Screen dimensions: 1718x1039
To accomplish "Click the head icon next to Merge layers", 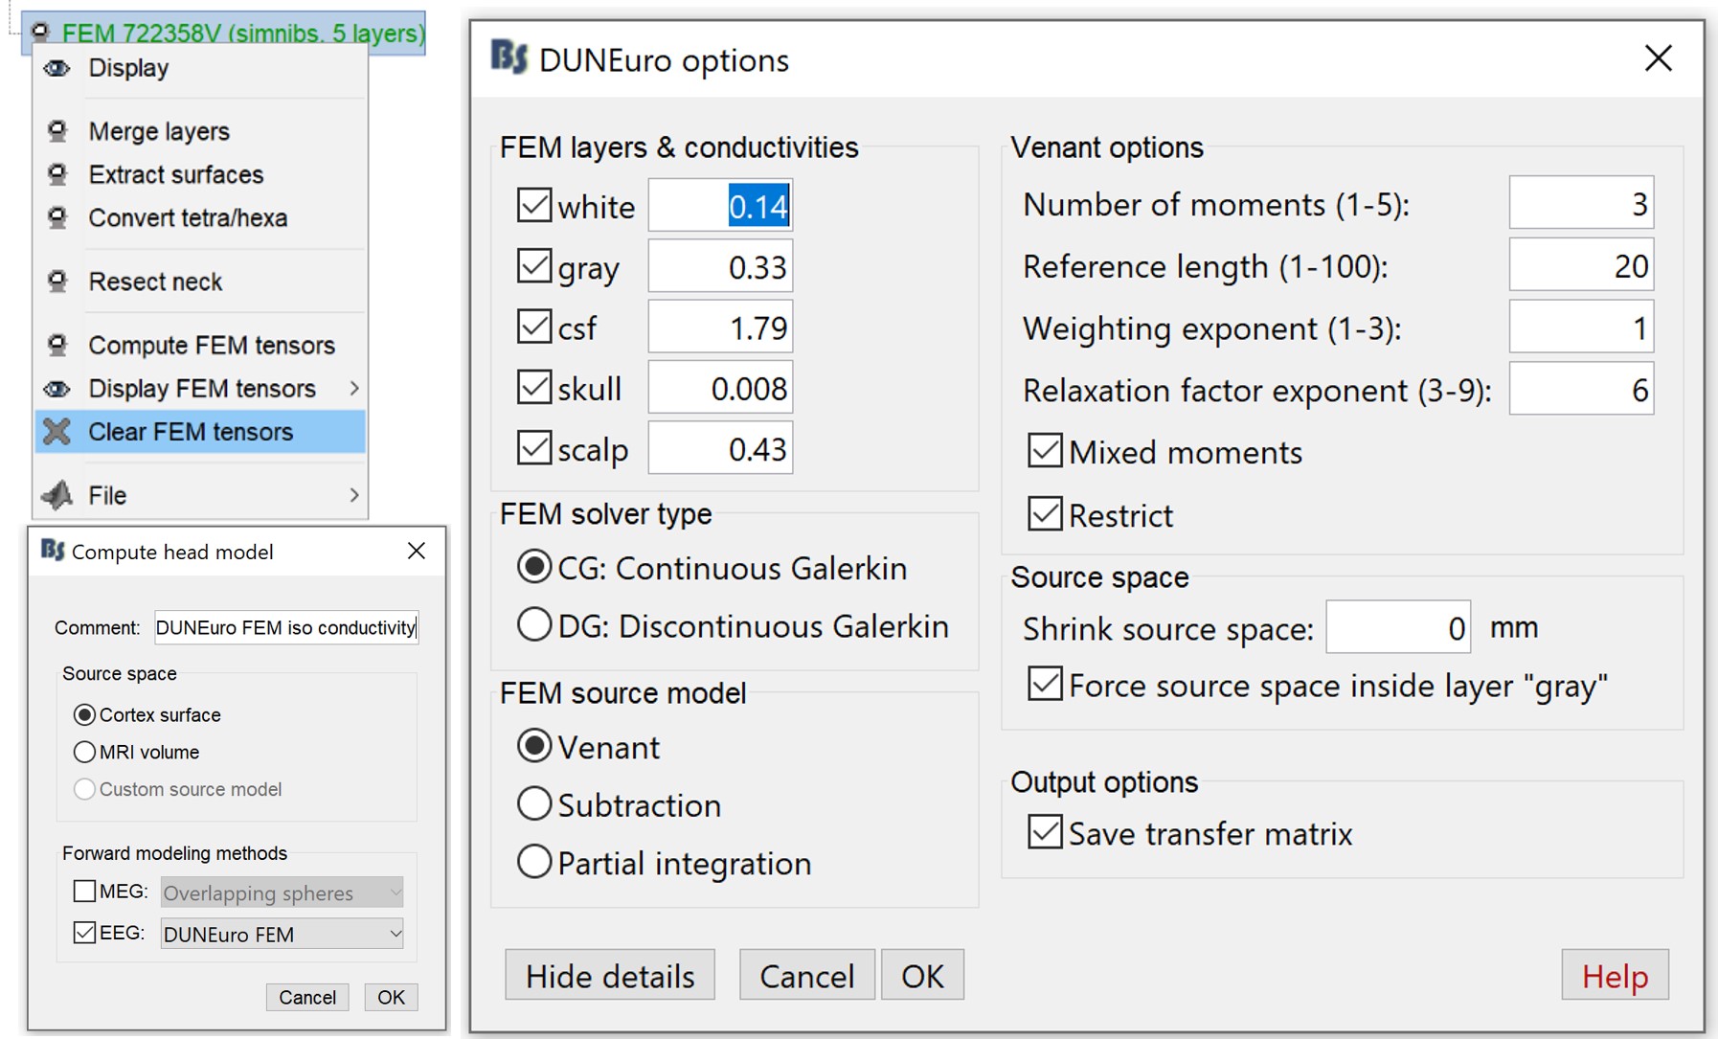I will pos(57,131).
